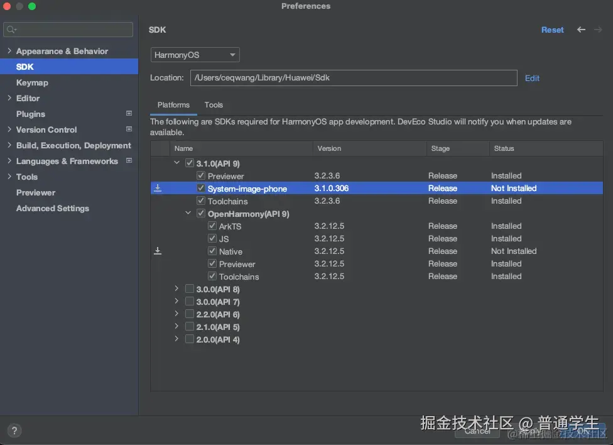Switch to the Platforms tab
Screen dimensions: 613x445
pyautogui.click(x=173, y=105)
